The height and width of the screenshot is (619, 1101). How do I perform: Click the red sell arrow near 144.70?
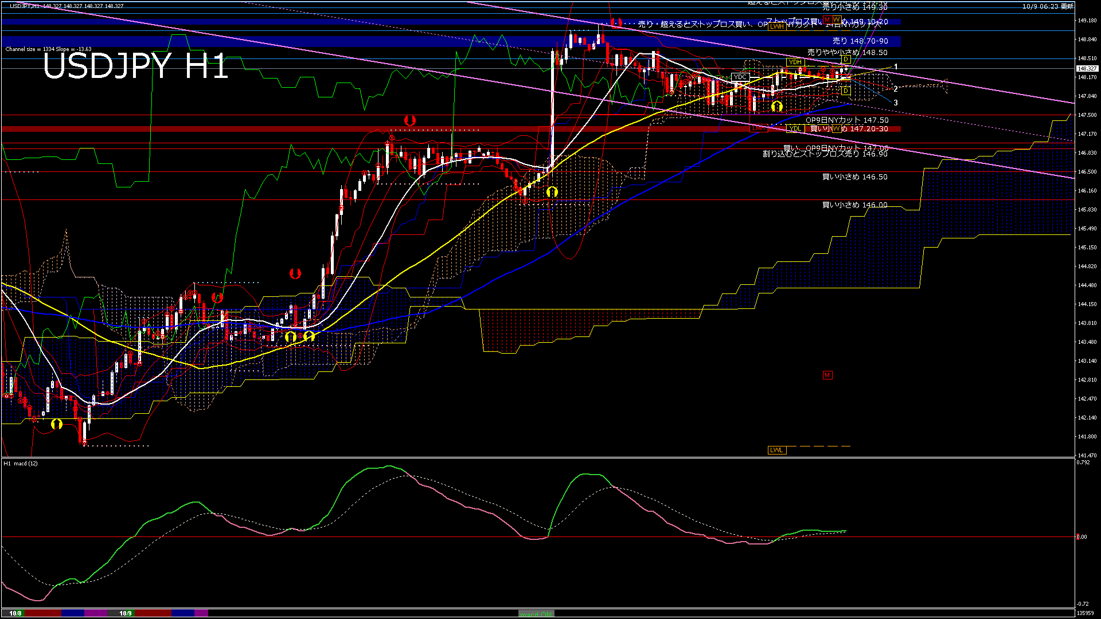(295, 273)
